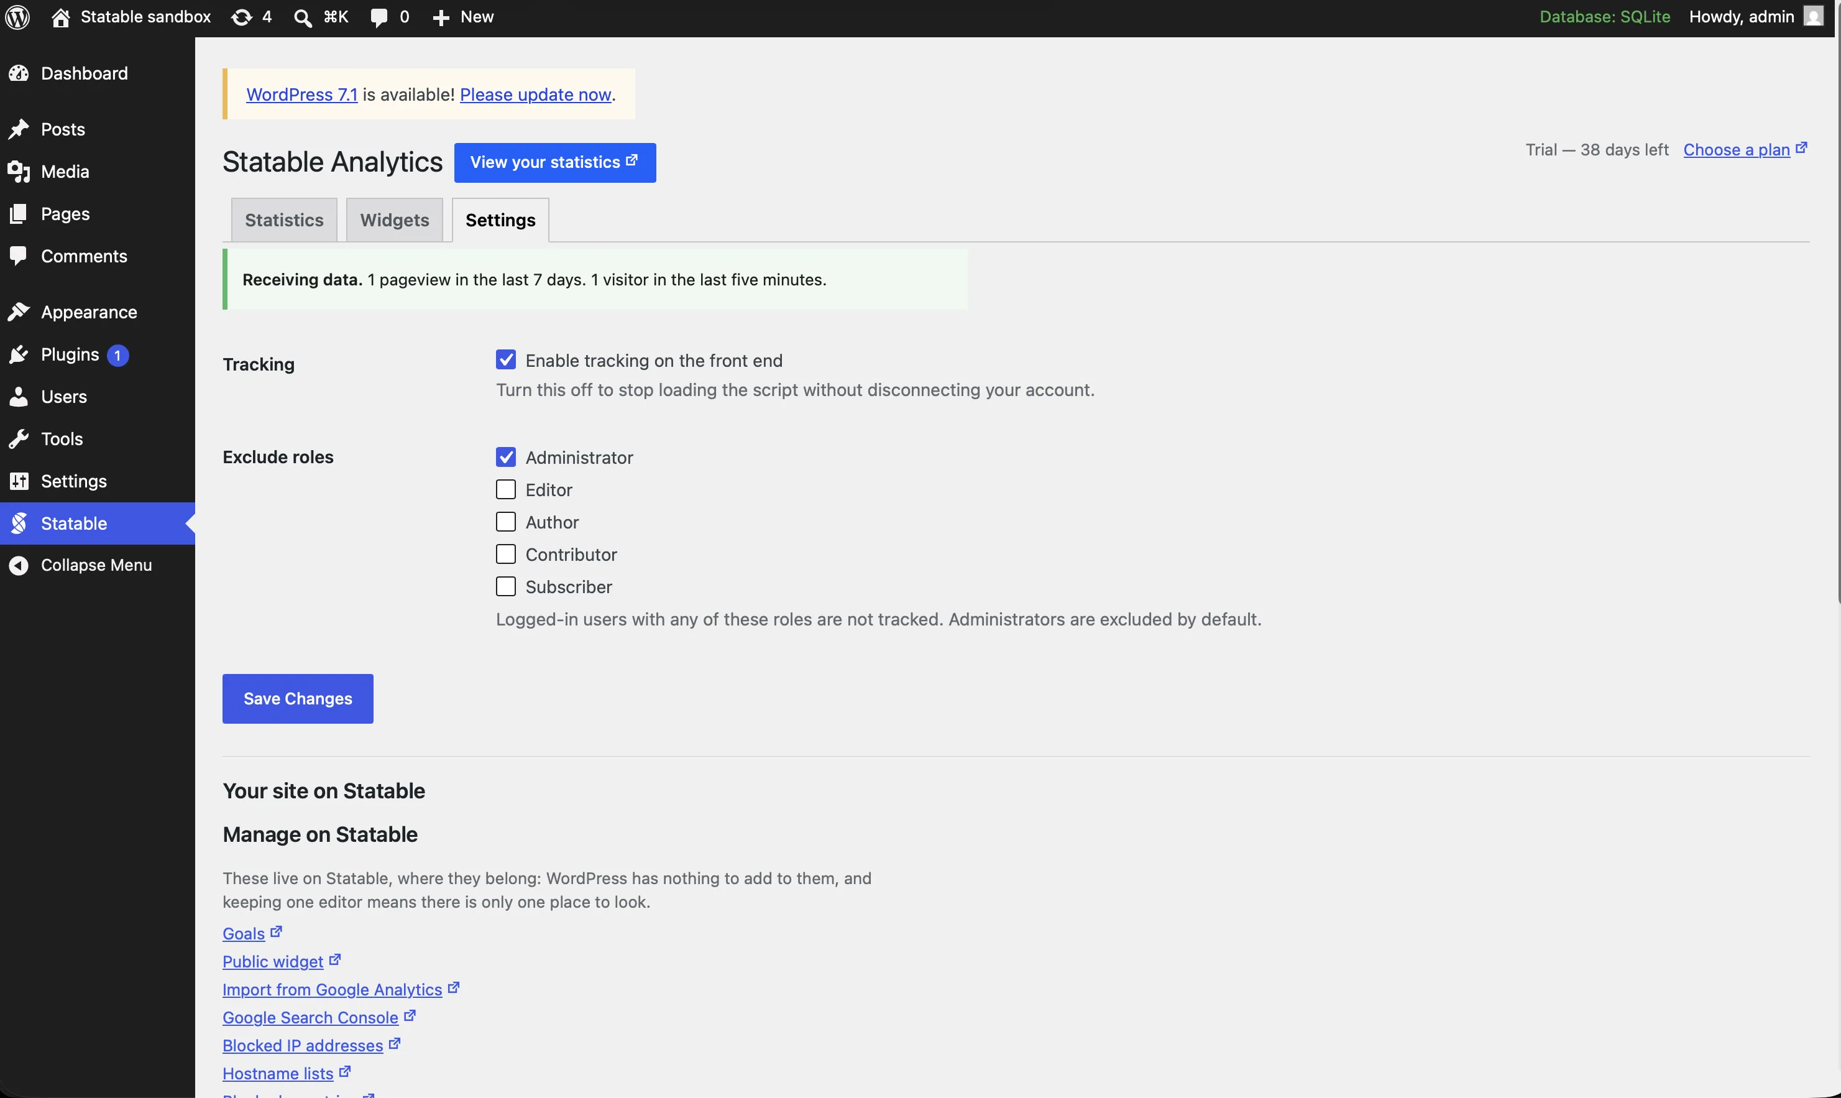Click the "Your site on Statable" heading
The height and width of the screenshot is (1098, 1841).
(324, 791)
